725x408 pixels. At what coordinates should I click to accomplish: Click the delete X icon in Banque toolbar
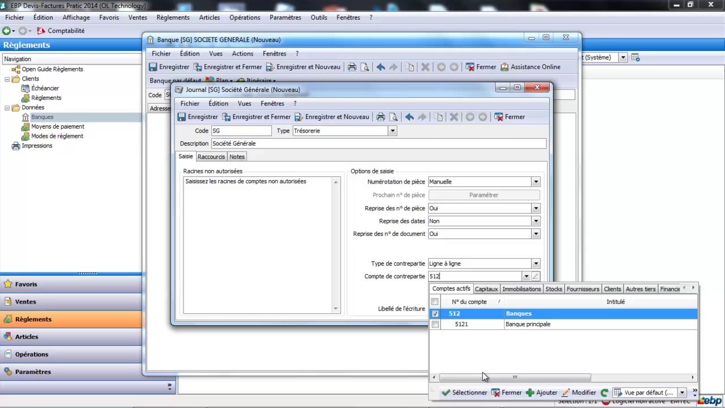point(425,67)
